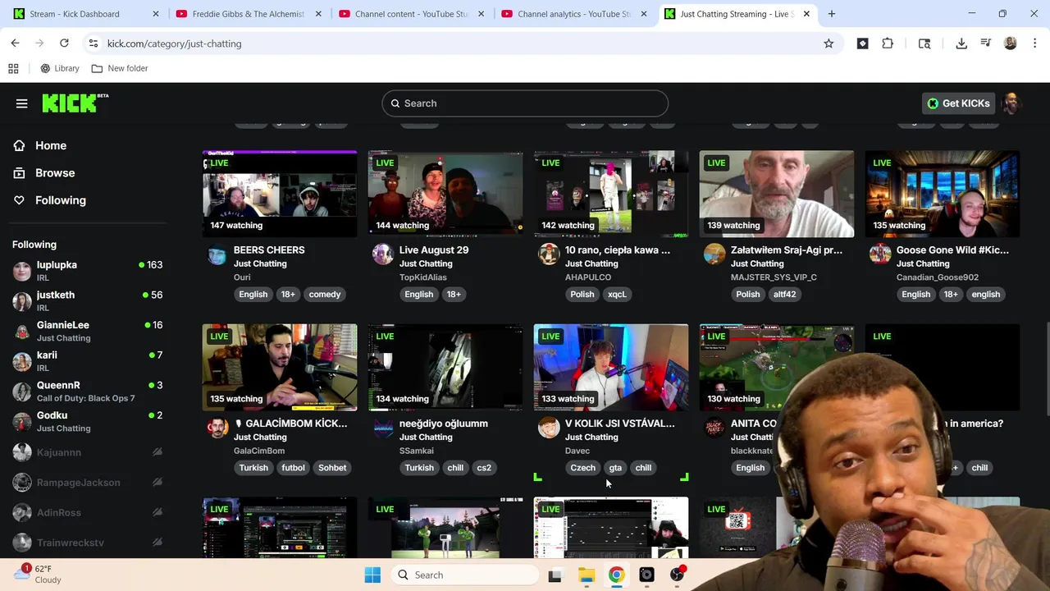Open the New folder bookmarks folder
1050x591 pixels.
120,68
